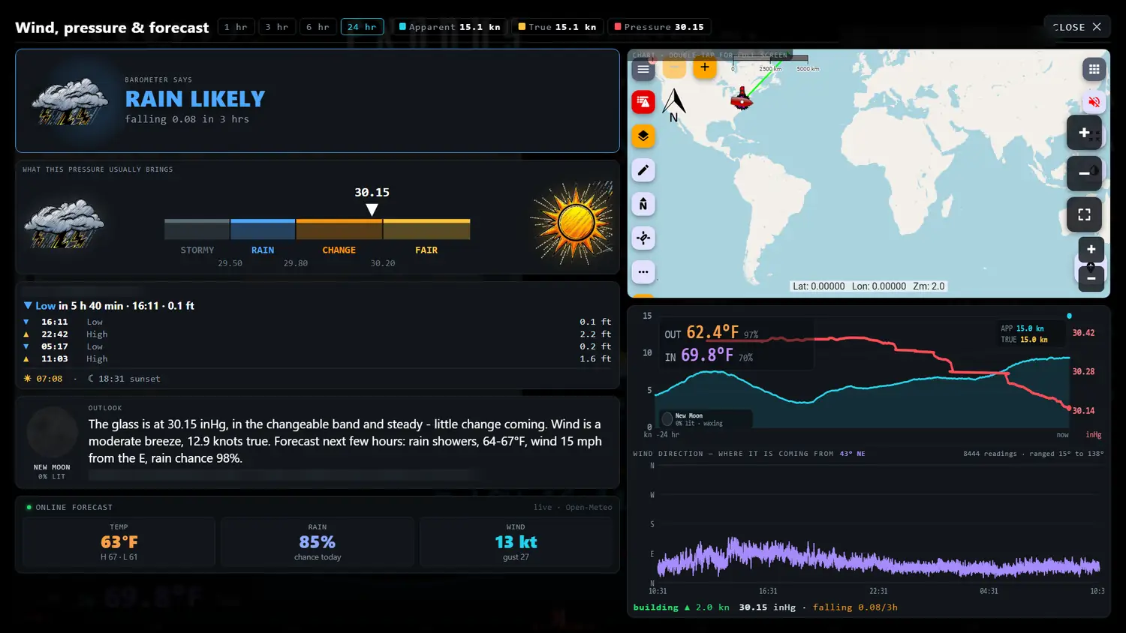The width and height of the screenshot is (1126, 633).
Task: Open the orange map layers button
Action: (x=643, y=136)
